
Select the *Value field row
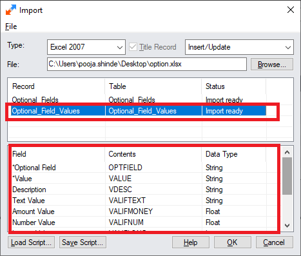click(139, 179)
